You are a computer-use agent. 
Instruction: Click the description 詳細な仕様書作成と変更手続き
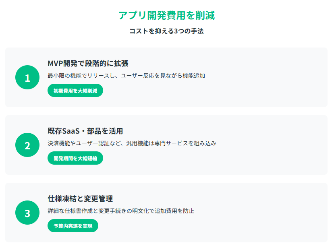121,211
